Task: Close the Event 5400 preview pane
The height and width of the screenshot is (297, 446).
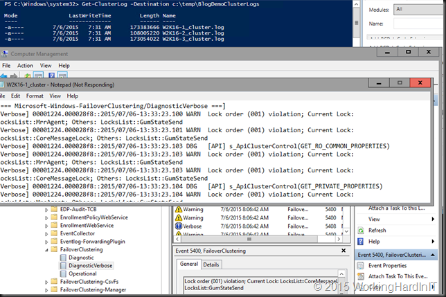Action: click(344, 251)
